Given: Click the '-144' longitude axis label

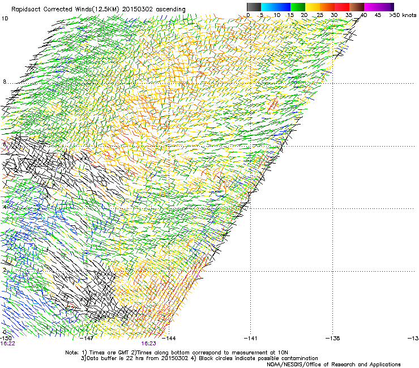Looking at the screenshot, I should (x=169, y=338).
